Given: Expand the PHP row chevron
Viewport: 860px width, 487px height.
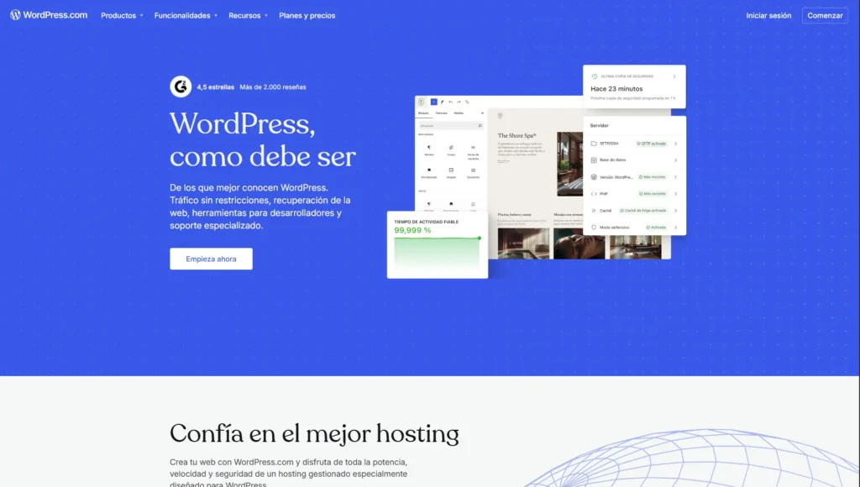Looking at the screenshot, I should 675,194.
